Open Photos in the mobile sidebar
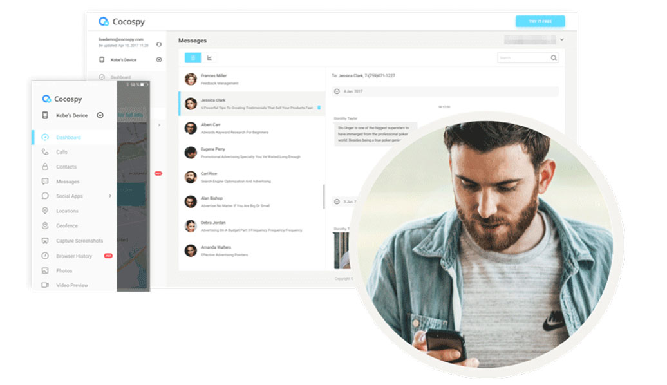This screenshot has width=667, height=385. [64, 270]
